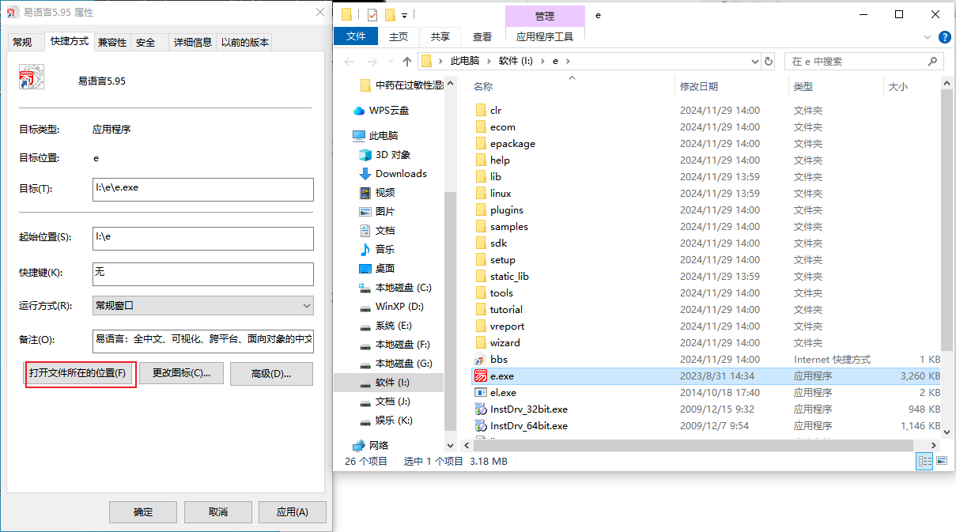The image size is (956, 532).
Task: Click the WPS云盘 cloud icon in sidebar
Action: 359,111
